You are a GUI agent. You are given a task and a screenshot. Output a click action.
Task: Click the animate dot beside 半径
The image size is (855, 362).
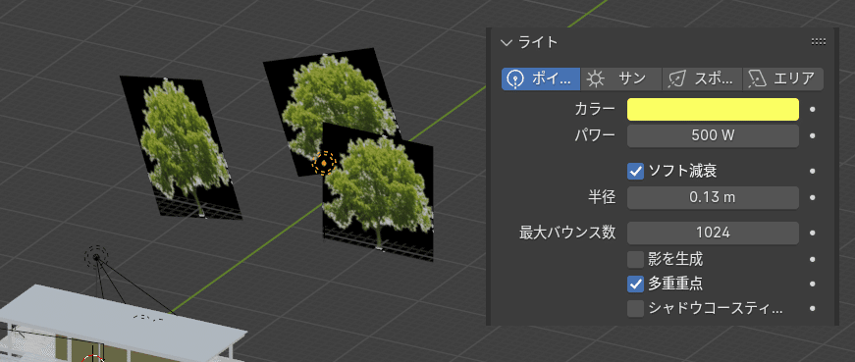(813, 197)
